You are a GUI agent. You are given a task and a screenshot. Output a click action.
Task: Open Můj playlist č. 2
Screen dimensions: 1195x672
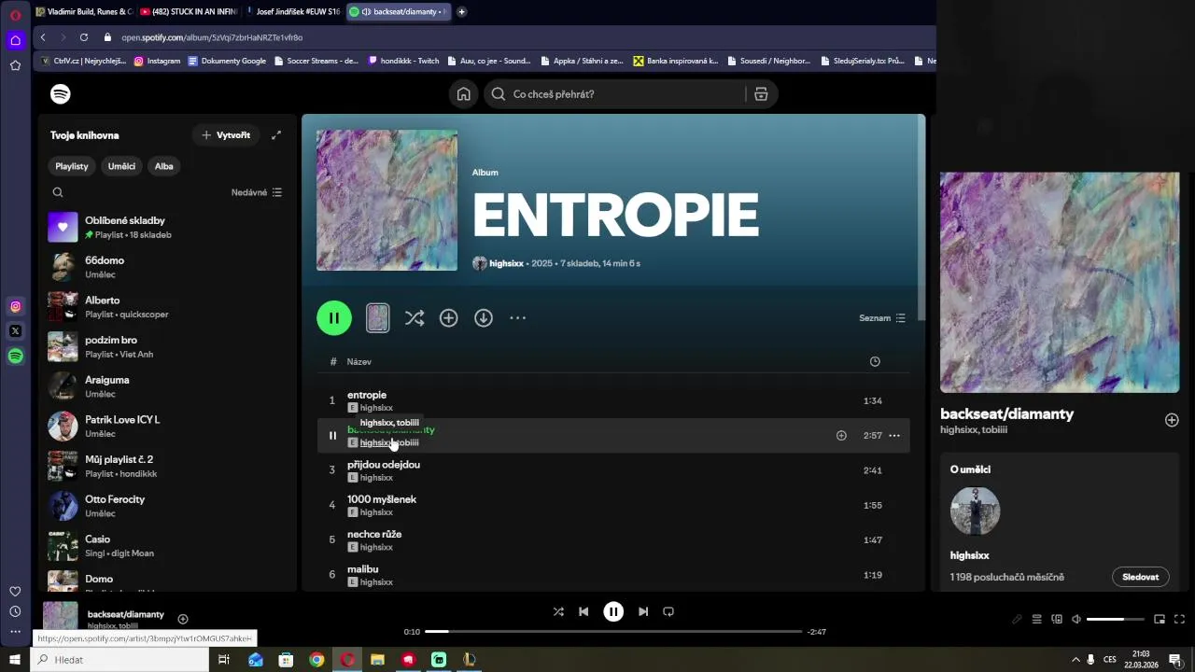pyautogui.click(x=167, y=466)
